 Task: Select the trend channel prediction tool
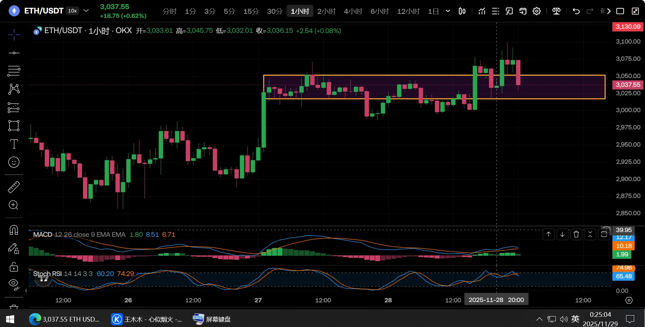tap(14, 107)
